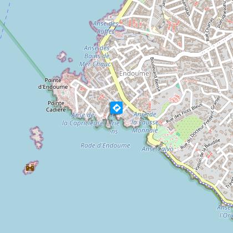The image size is (233, 233).
Task: Click the Pointe Cadière label
Action: pyautogui.click(x=56, y=107)
